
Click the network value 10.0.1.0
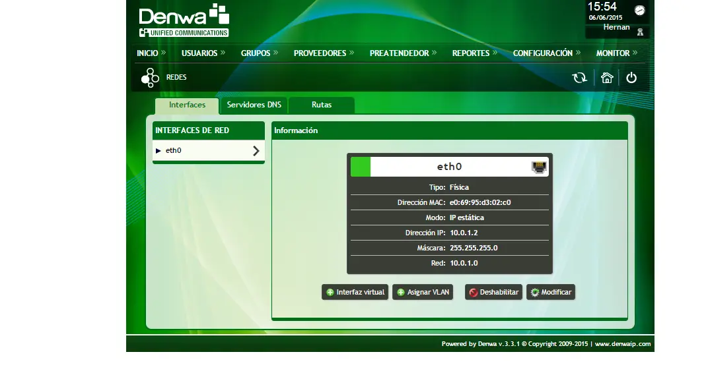(464, 263)
